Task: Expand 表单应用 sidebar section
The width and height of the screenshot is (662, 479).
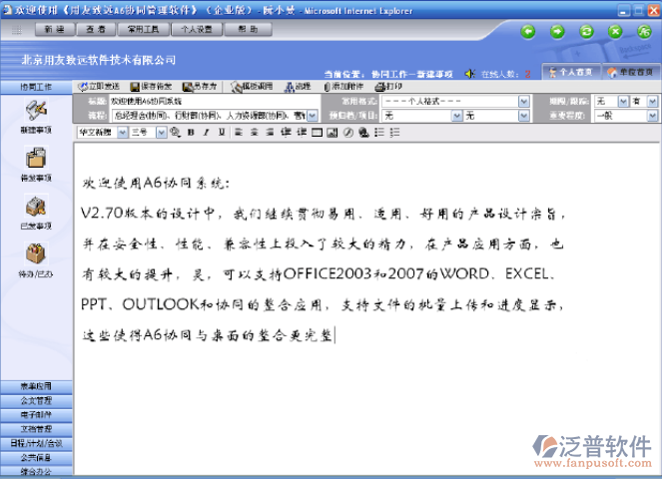Action: click(36, 386)
